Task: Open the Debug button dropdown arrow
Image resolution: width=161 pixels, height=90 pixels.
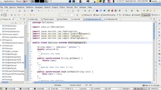Action: click(129, 10)
